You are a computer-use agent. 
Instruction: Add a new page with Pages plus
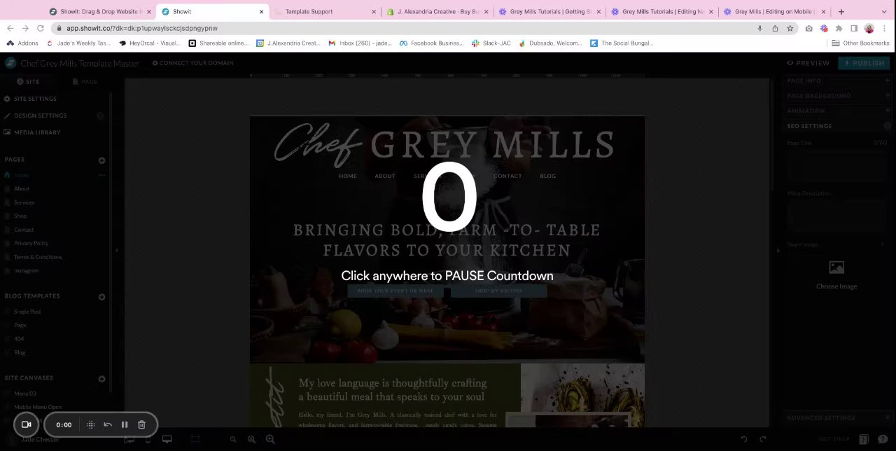click(x=101, y=160)
